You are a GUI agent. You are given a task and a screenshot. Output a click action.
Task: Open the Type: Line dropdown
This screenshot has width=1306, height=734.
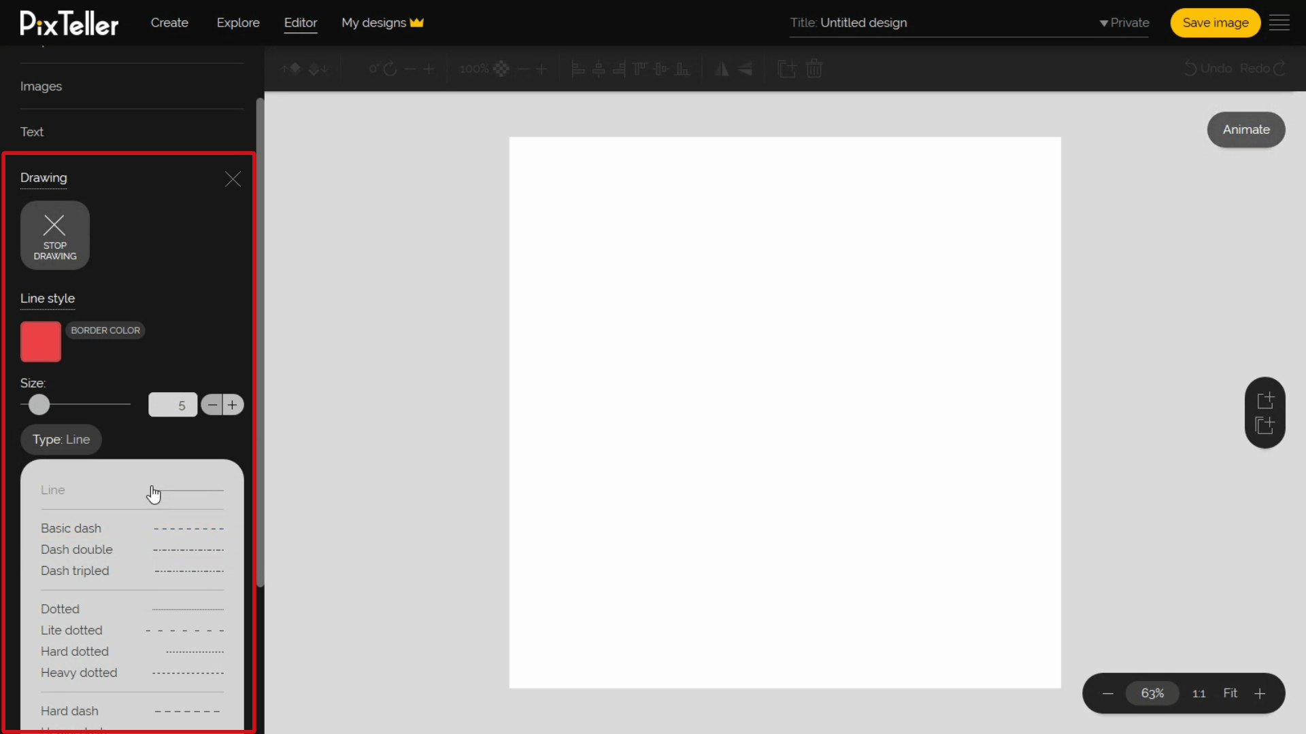(x=61, y=440)
